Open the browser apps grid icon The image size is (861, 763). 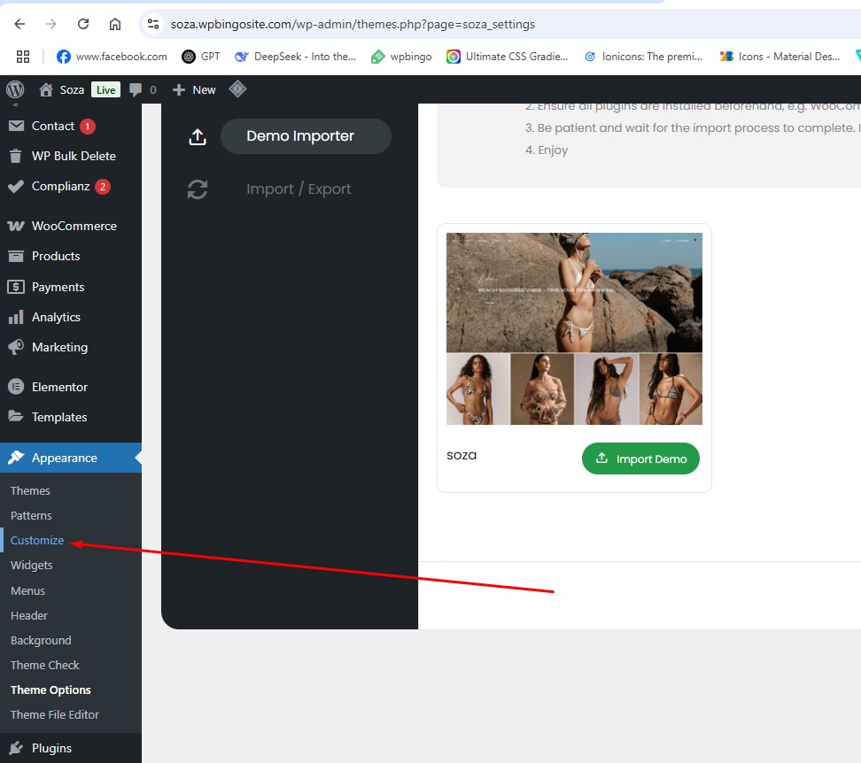[x=23, y=57]
